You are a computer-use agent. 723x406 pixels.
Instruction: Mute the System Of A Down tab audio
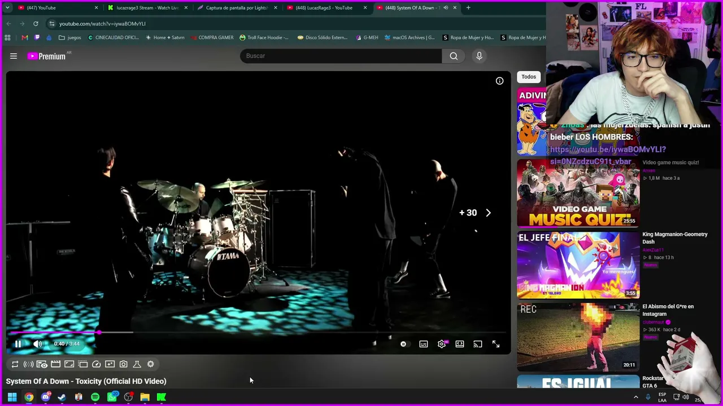tap(446, 8)
